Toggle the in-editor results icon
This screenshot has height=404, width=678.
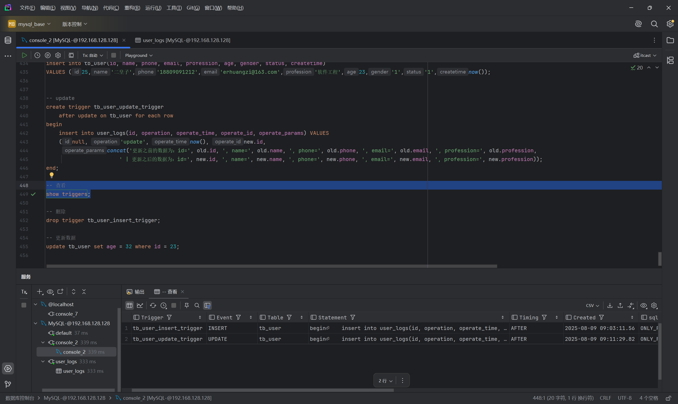click(x=71, y=55)
